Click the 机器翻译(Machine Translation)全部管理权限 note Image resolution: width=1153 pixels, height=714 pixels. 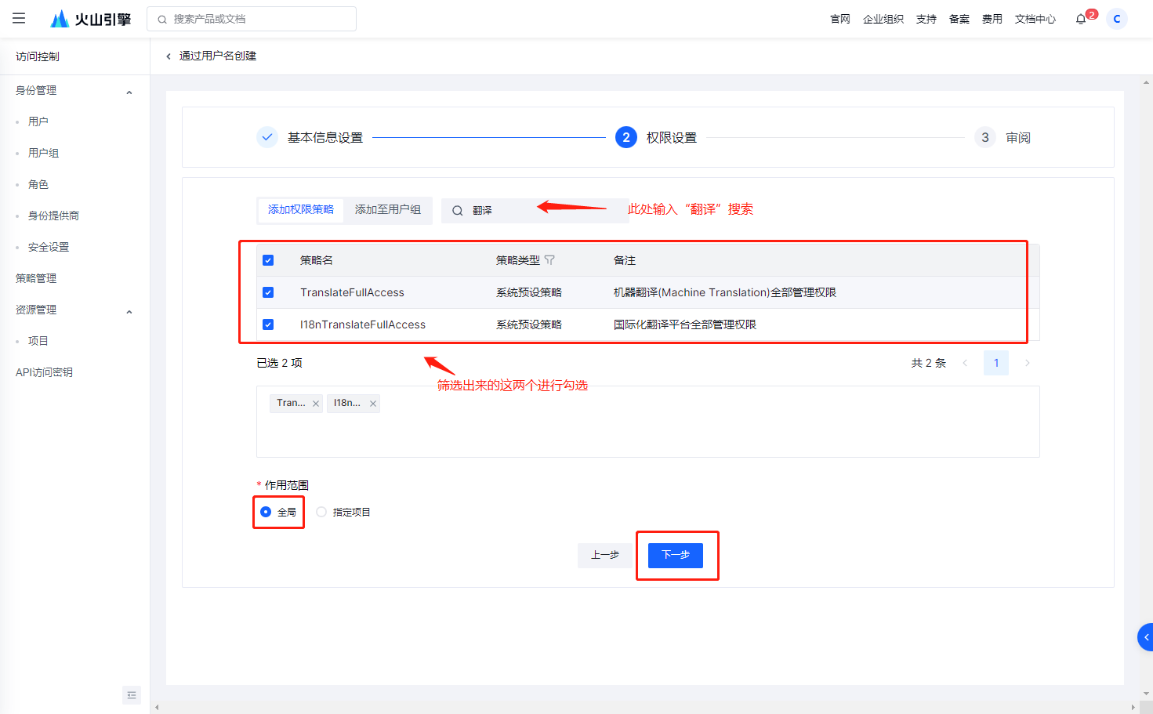pyautogui.click(x=725, y=292)
